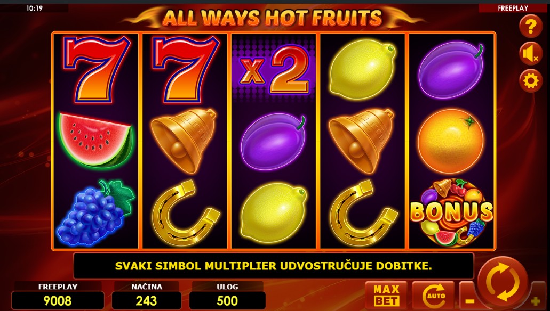
Task: Click the NAČINA ways value 243
Action: pyautogui.click(x=147, y=301)
